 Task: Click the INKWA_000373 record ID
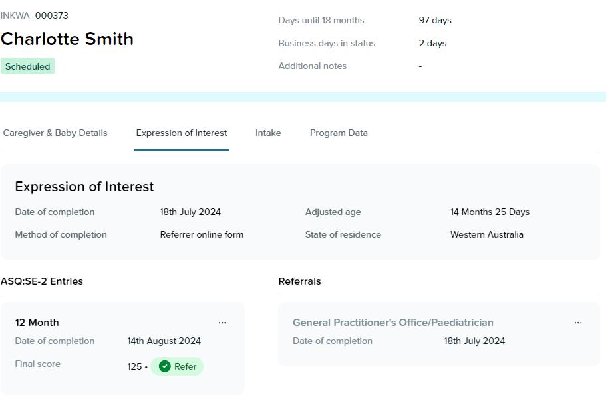[35, 15]
